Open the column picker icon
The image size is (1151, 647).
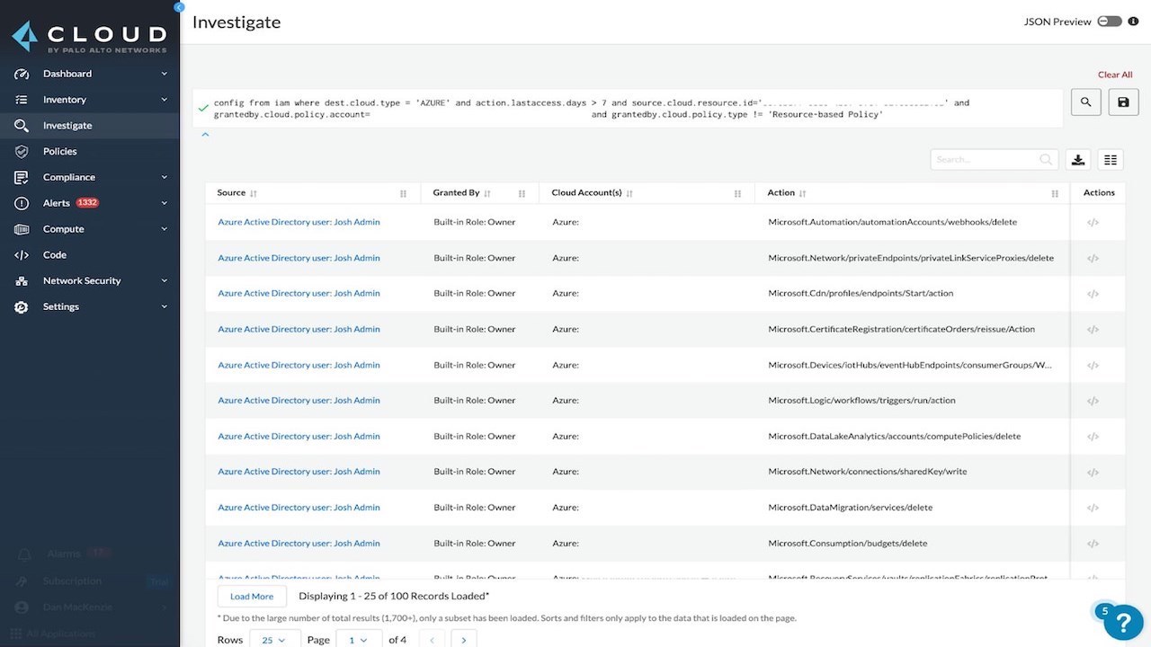coord(1111,160)
